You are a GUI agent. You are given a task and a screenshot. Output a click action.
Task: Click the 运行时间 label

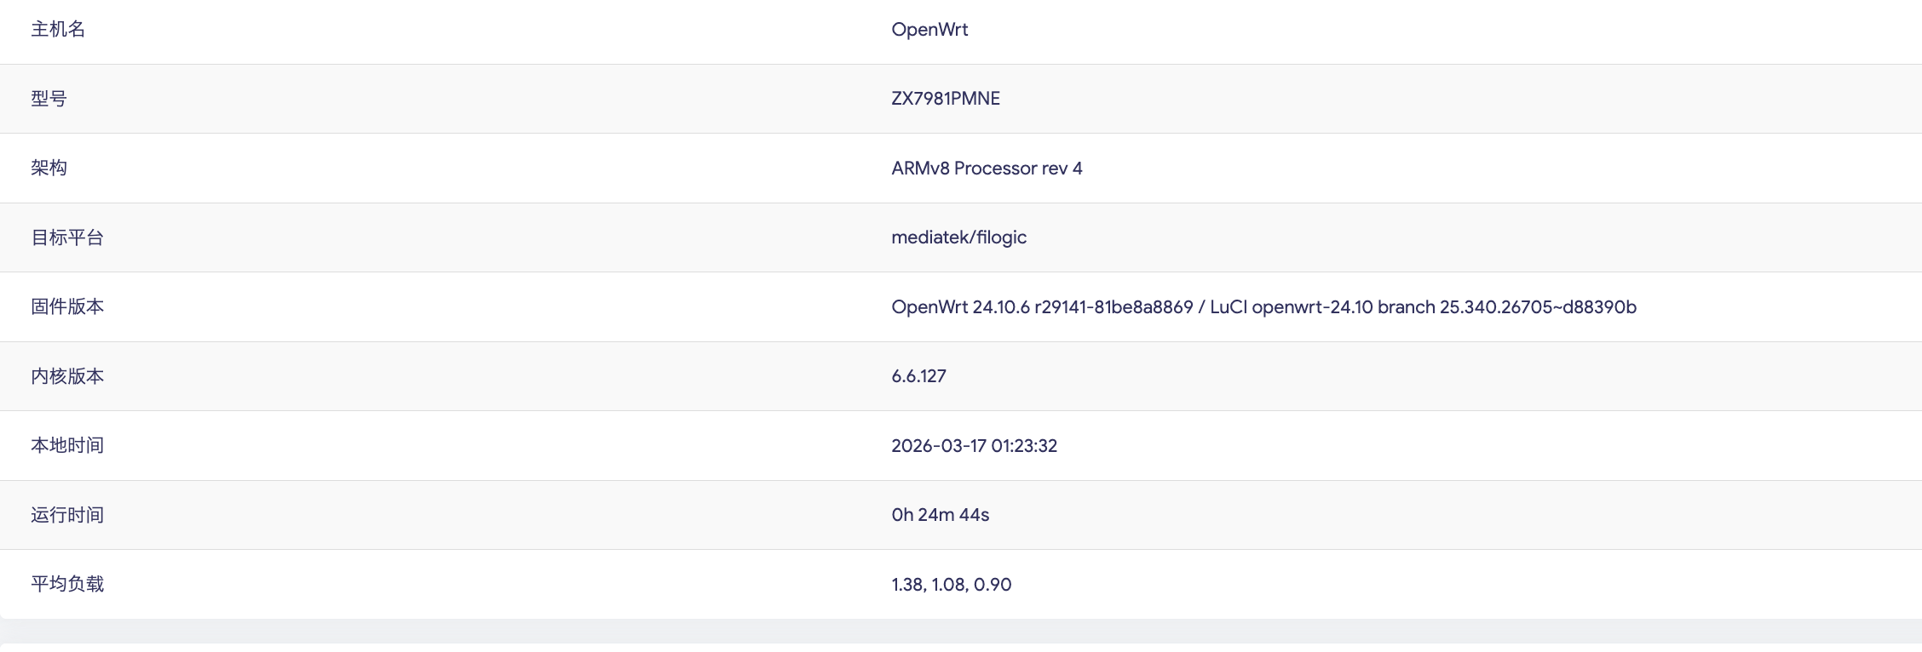click(67, 515)
